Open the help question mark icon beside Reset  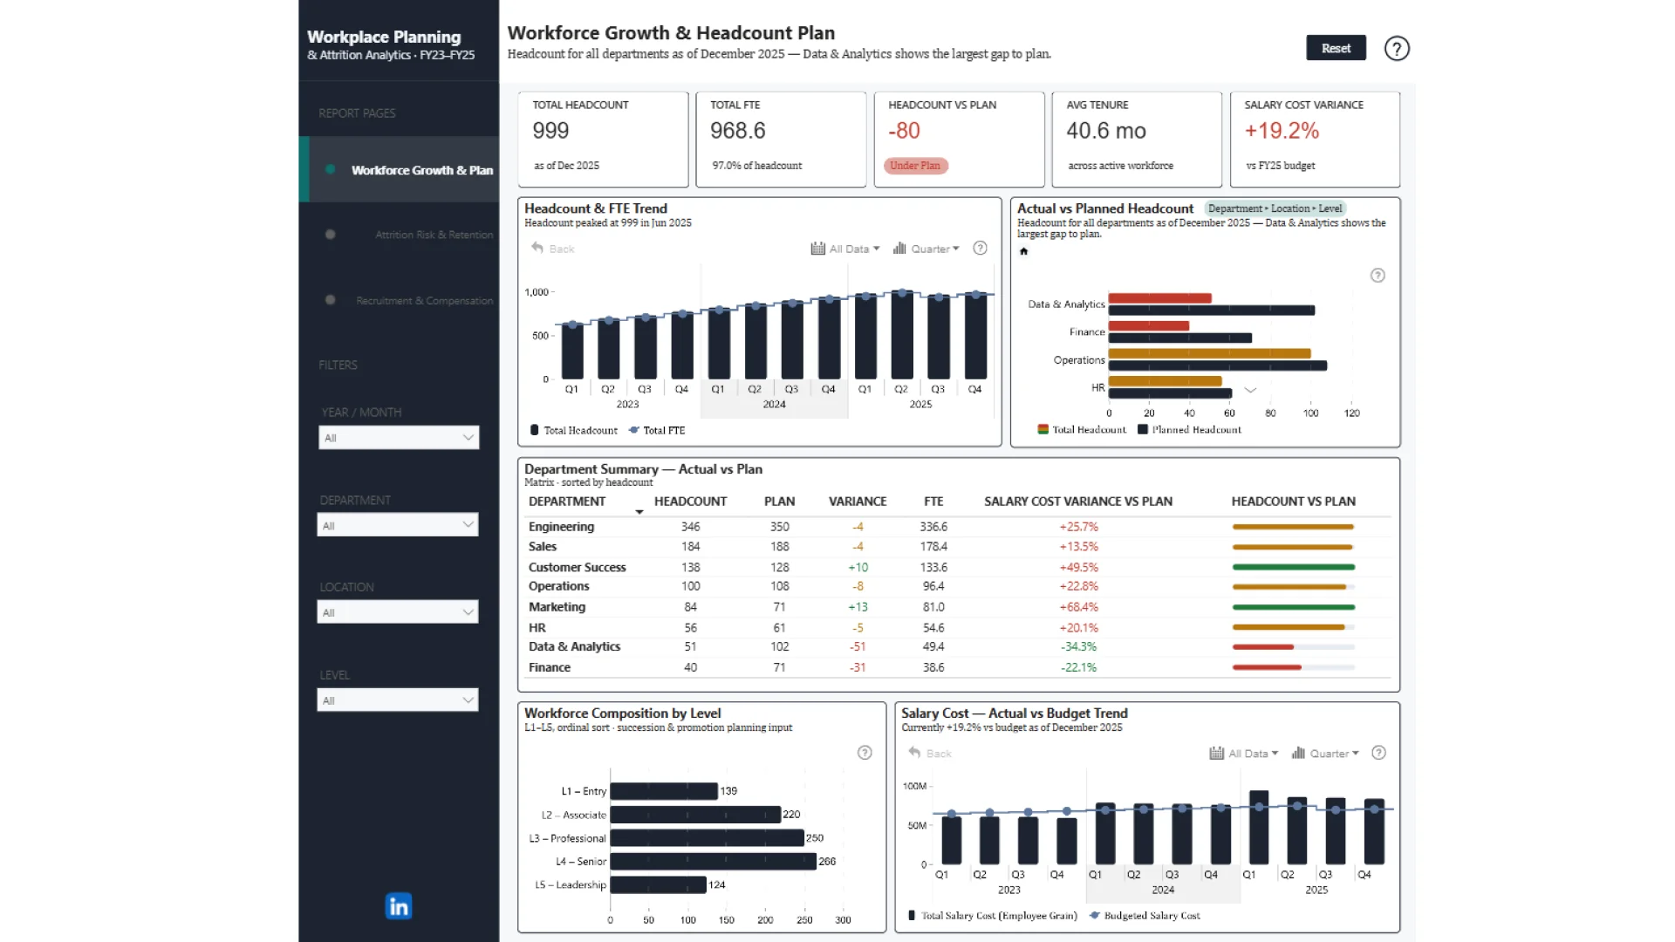click(1397, 49)
